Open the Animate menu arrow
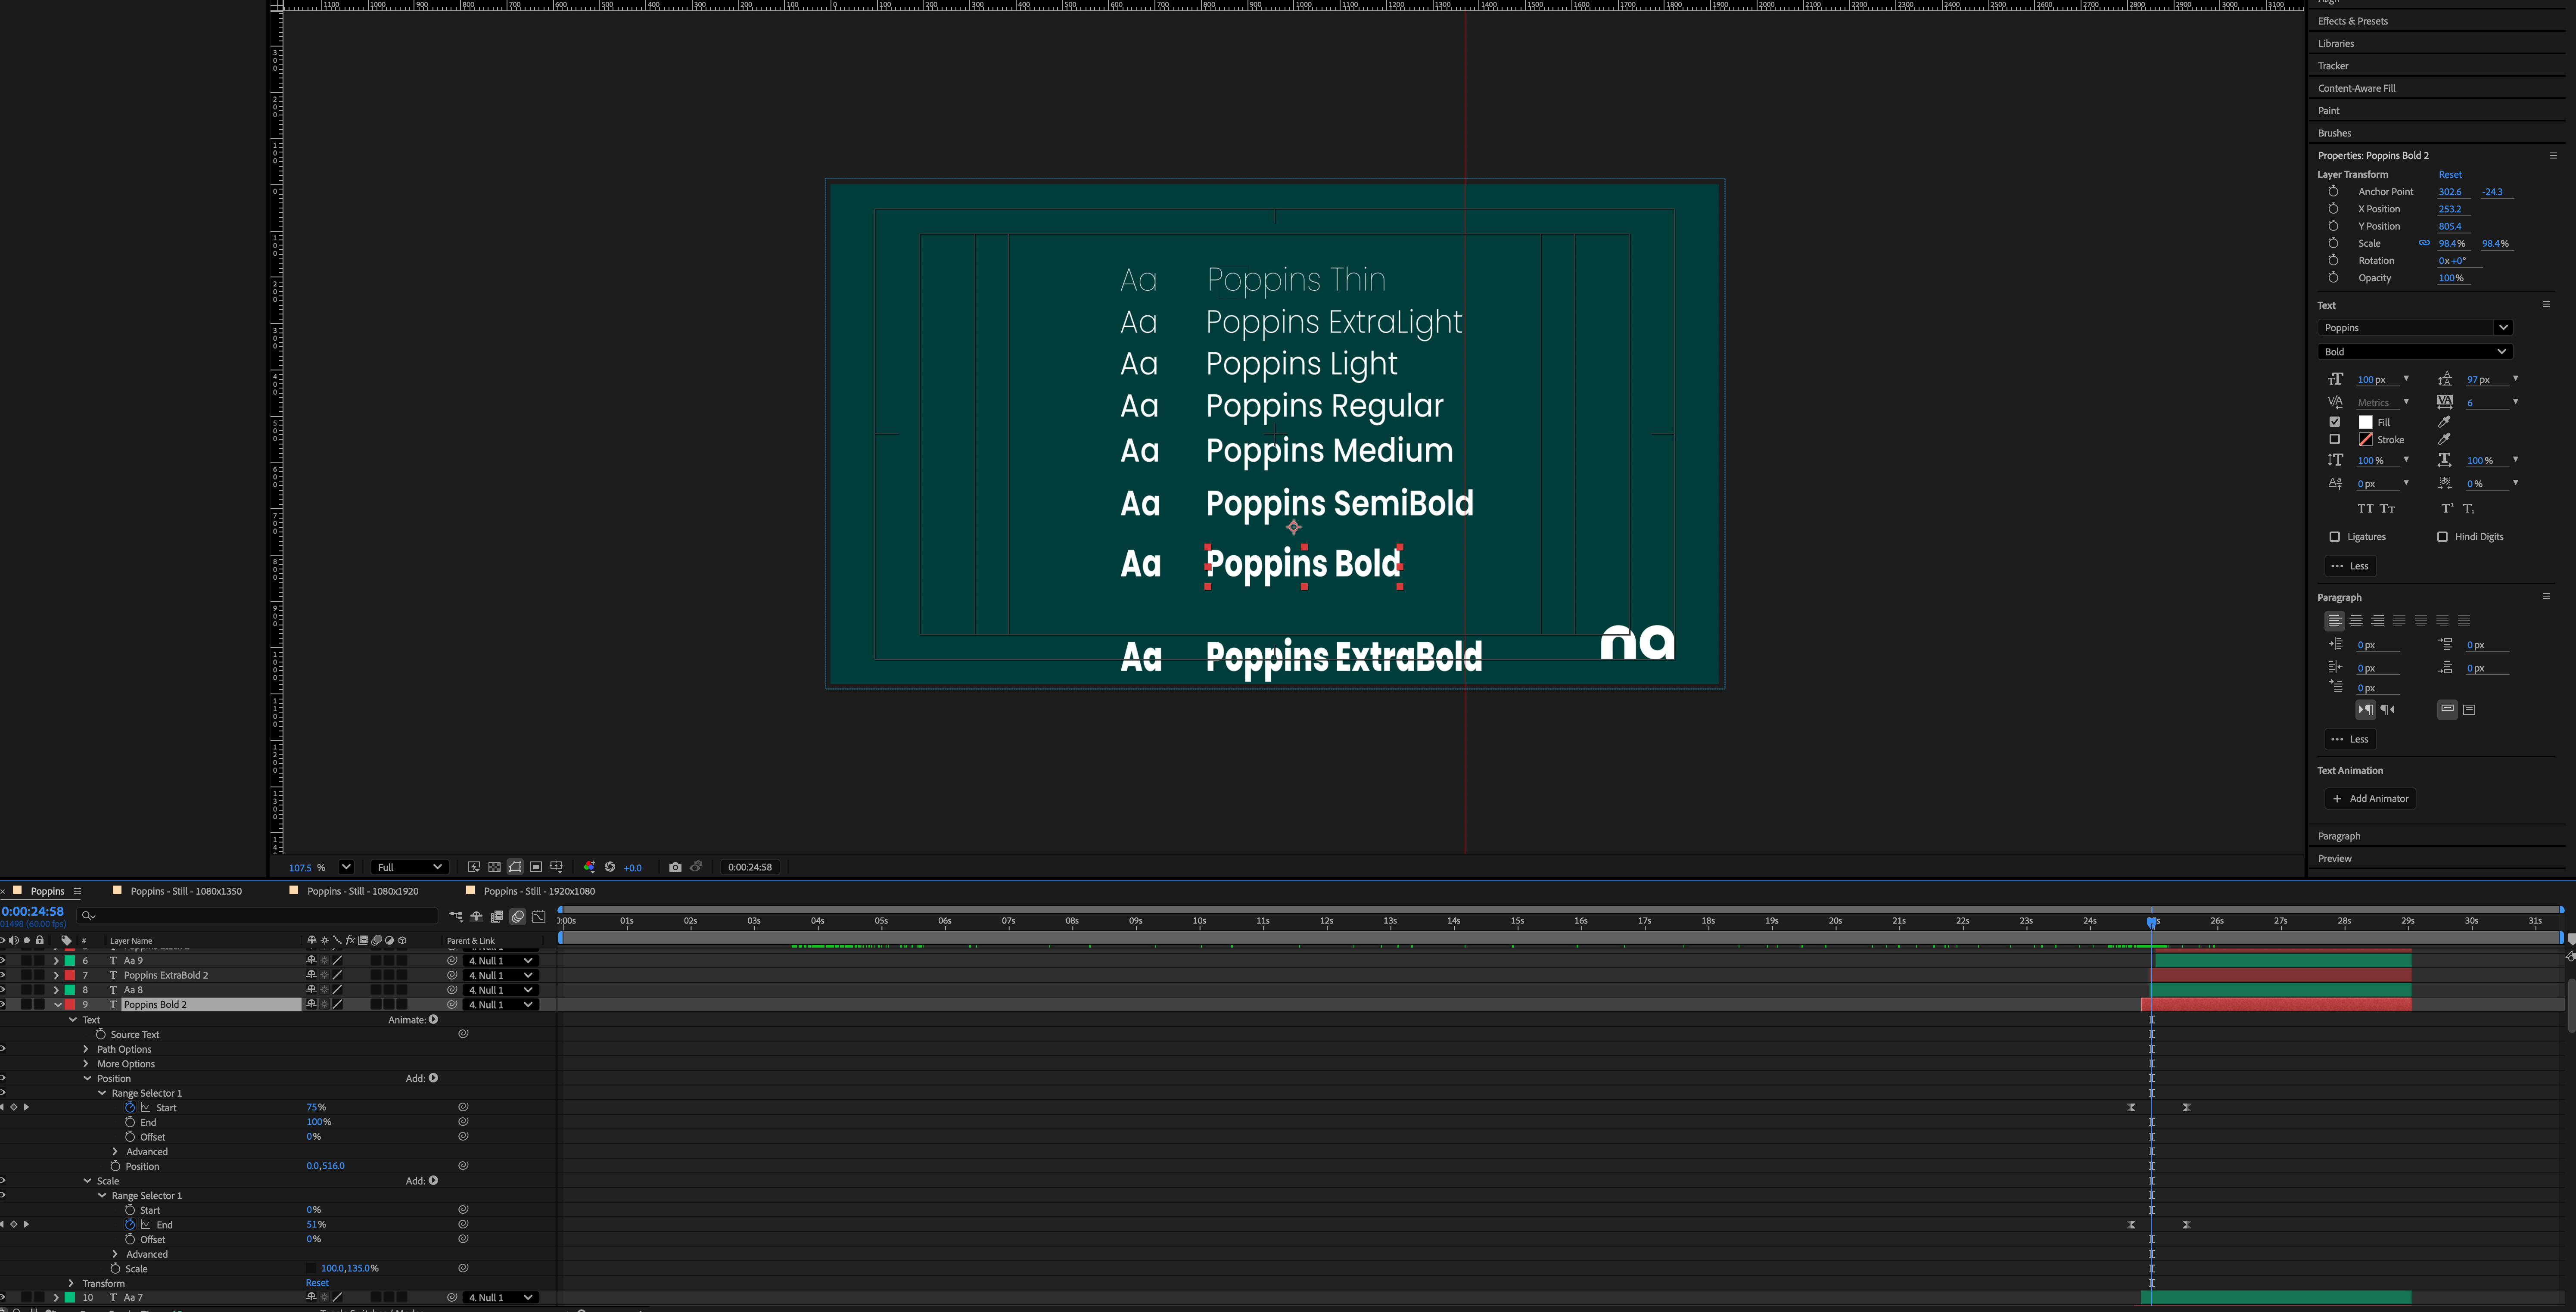Screen dimensions: 2576x1312 [433, 1019]
